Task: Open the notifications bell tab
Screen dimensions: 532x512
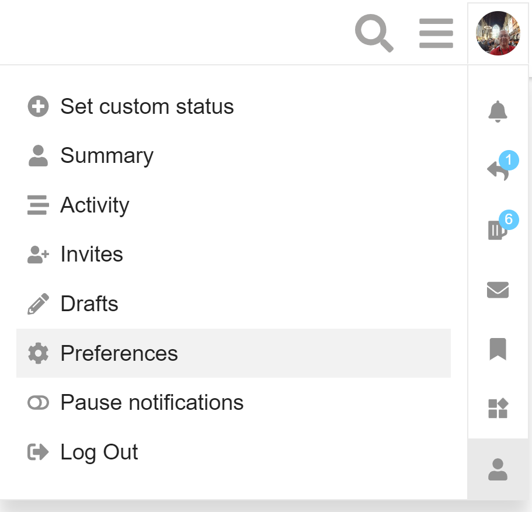Action: [x=498, y=112]
